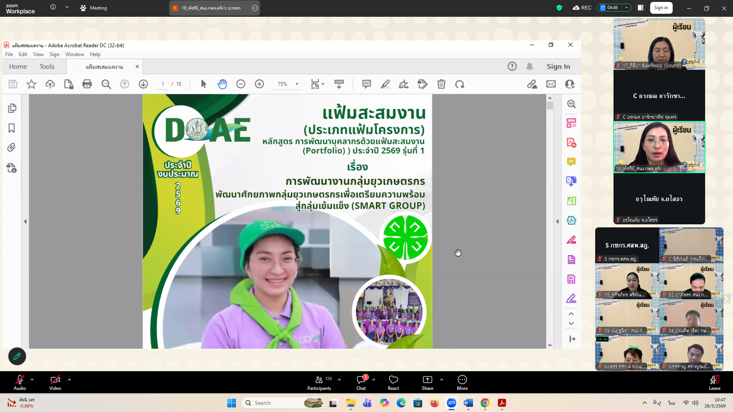Open the File menu in Acrobat
This screenshot has width=733, height=412.
pos(9,54)
